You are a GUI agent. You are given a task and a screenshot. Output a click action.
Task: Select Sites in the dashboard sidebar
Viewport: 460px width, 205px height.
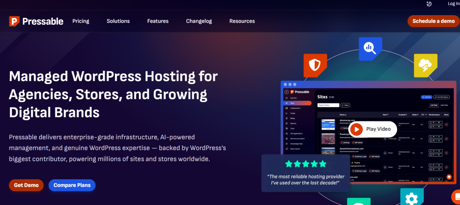click(297, 103)
